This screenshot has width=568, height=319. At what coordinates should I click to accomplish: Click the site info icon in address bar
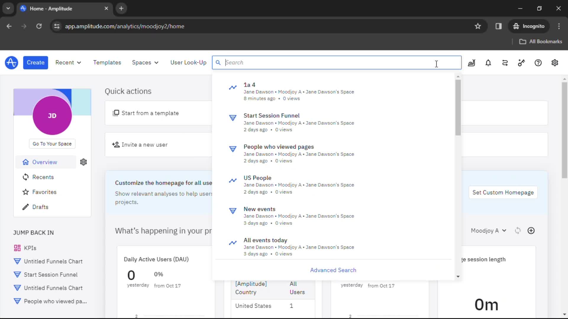point(57,26)
